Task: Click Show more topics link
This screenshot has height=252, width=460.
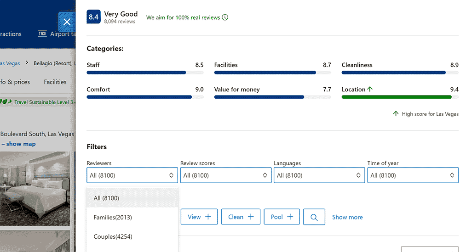Action: 347,217
